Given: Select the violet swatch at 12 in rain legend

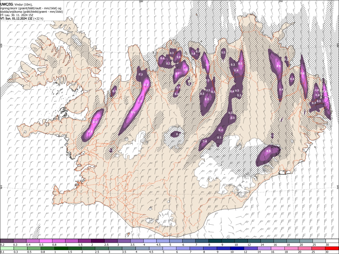Looking at the screenshot, I should coord(250,248).
